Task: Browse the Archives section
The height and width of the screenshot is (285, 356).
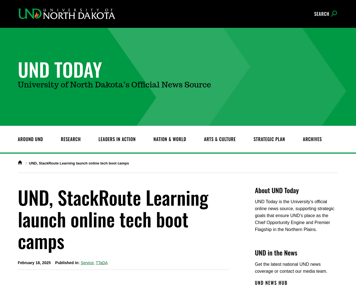Action: [312, 139]
